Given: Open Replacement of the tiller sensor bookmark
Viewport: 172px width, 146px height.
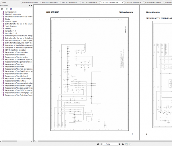Looking at the screenshot, I should tap(17, 74).
